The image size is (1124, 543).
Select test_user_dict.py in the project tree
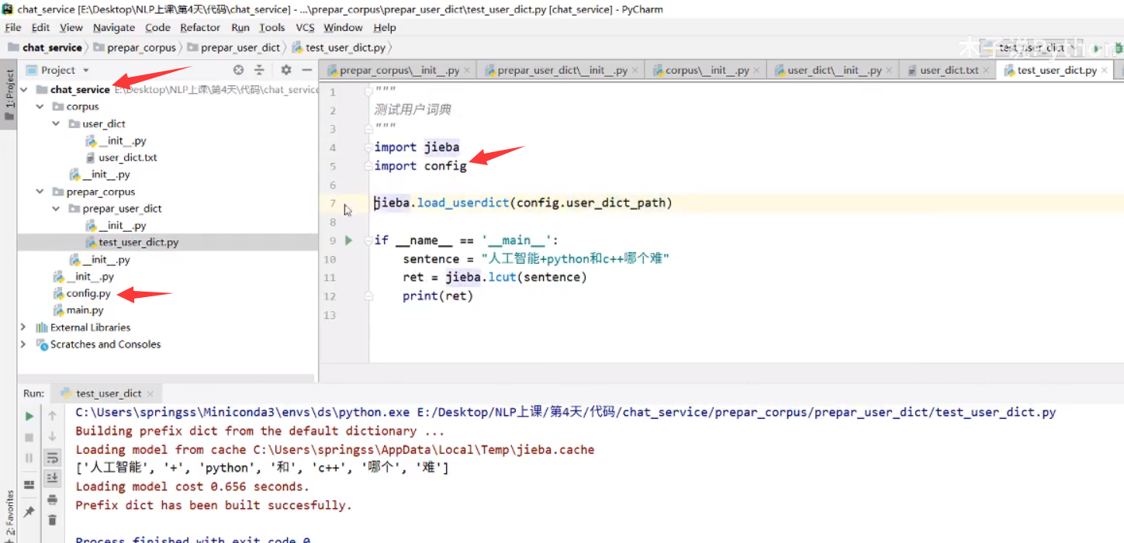pos(138,243)
